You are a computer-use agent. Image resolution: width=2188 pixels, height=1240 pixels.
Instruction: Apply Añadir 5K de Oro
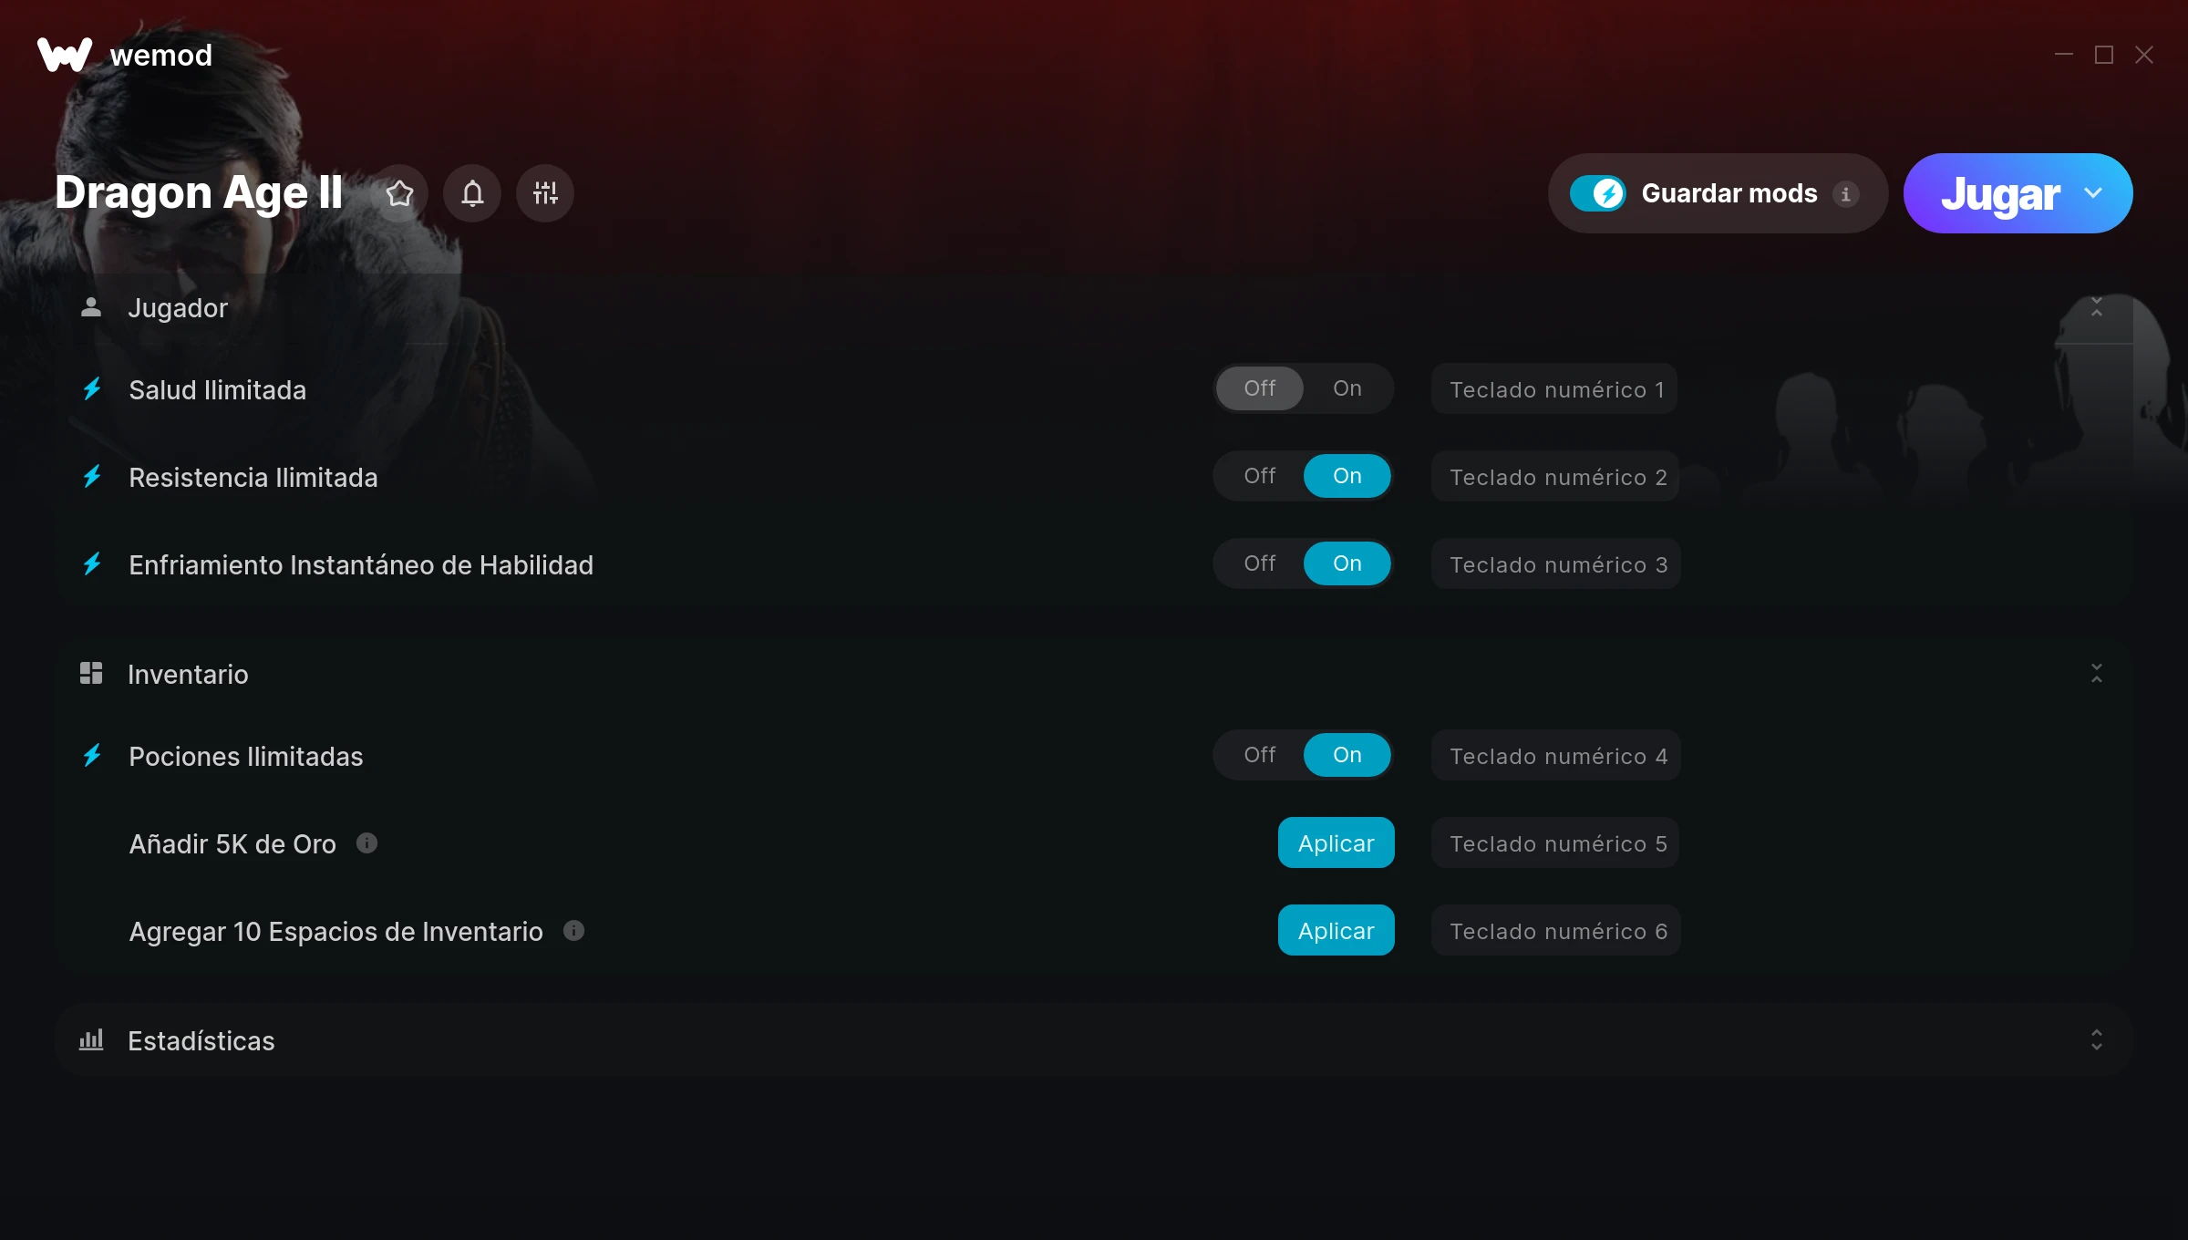point(1337,843)
